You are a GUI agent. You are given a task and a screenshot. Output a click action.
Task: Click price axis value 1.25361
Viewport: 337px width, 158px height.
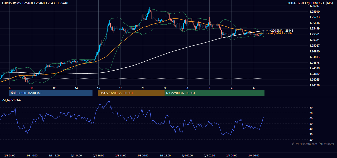tap(315, 34)
